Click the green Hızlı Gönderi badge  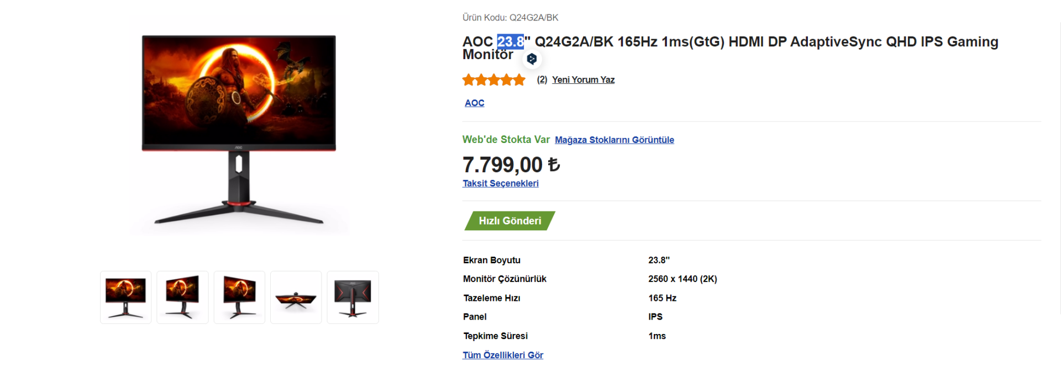coord(510,221)
